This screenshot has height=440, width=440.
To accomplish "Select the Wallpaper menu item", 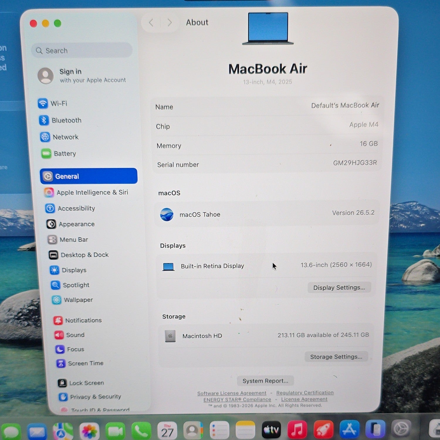I will (x=72, y=300).
